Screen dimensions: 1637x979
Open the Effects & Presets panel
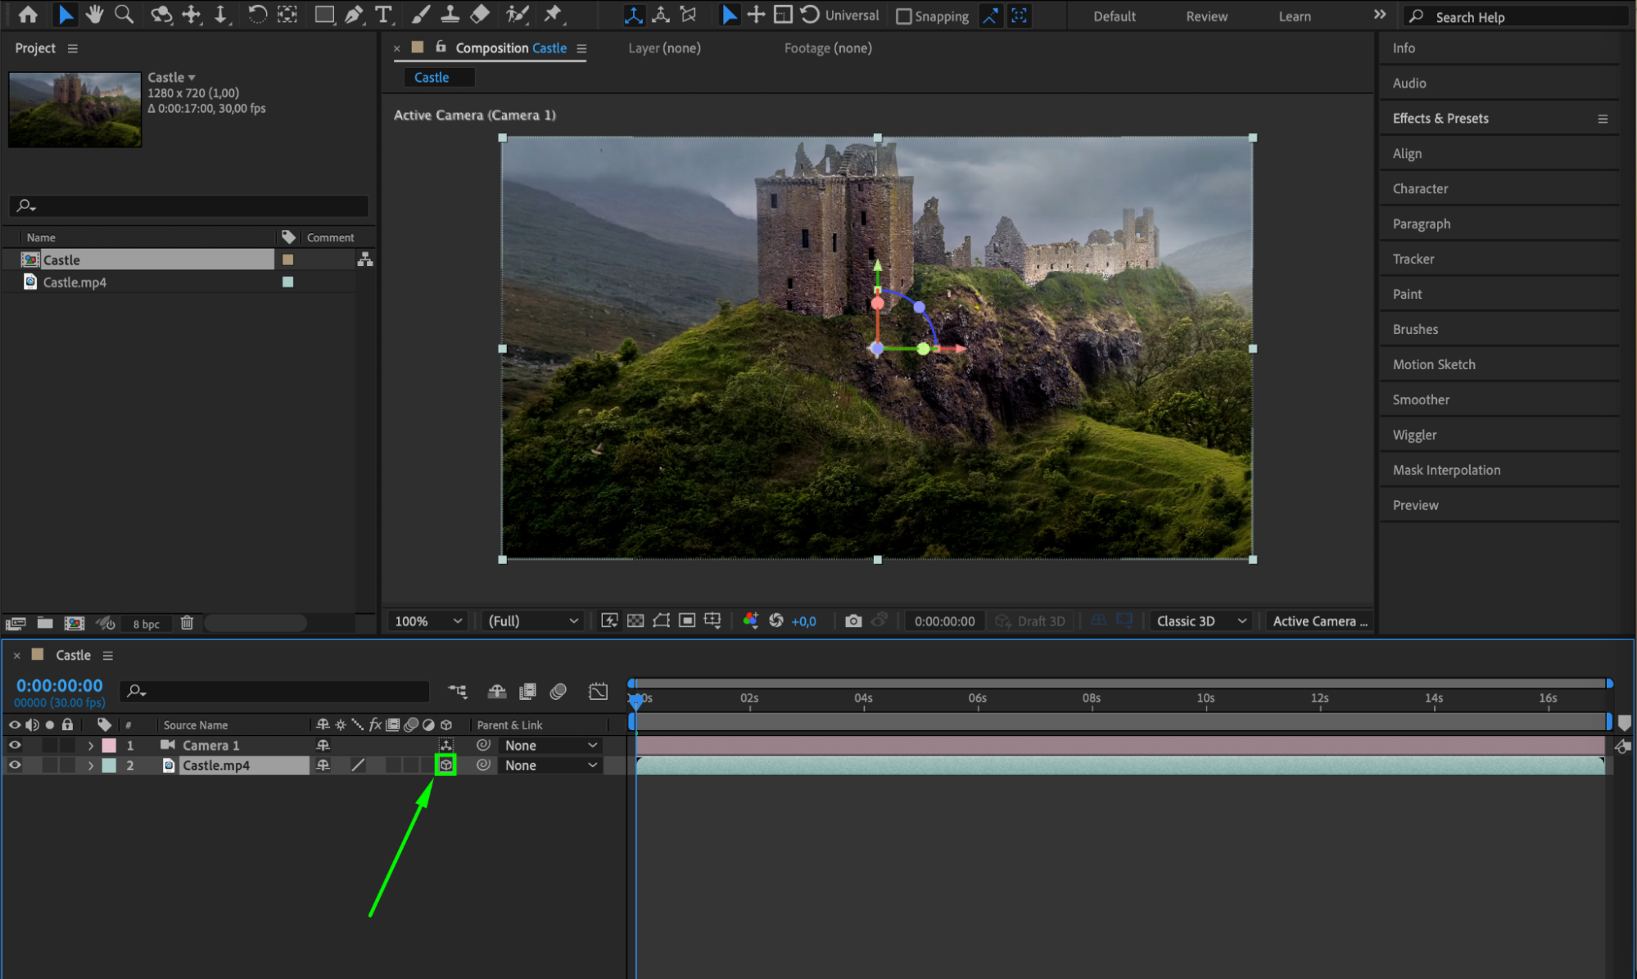(x=1440, y=119)
